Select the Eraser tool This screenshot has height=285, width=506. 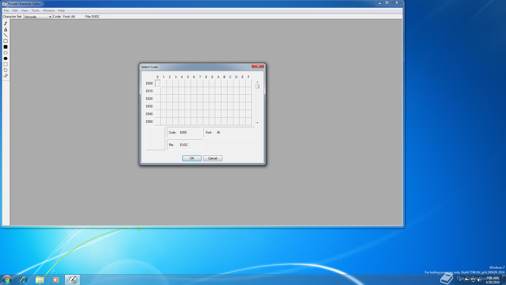(x=6, y=76)
